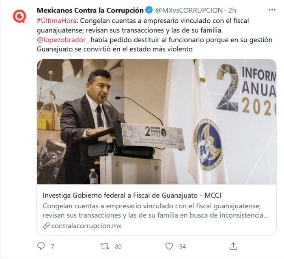Click the contralacorrupcion.mx domain text
284x259 pixels.
(x=86, y=226)
